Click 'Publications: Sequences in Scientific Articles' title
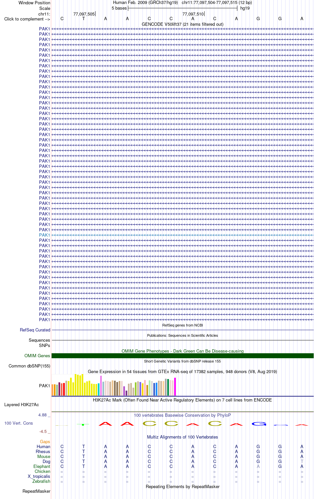 [x=182, y=335]
